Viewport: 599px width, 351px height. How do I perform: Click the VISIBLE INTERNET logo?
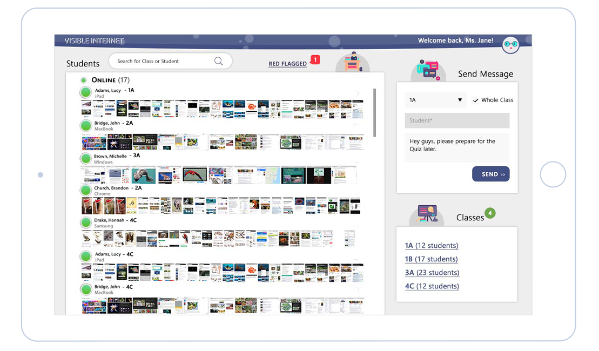coord(95,41)
